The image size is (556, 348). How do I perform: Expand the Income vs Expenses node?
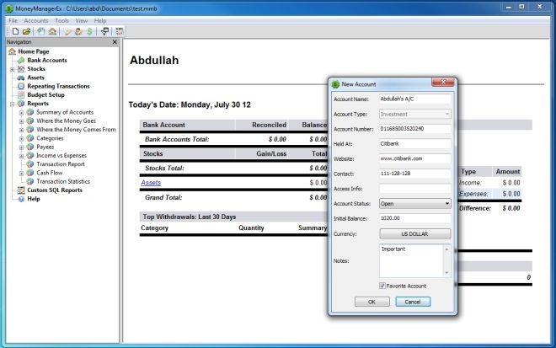coord(22,156)
